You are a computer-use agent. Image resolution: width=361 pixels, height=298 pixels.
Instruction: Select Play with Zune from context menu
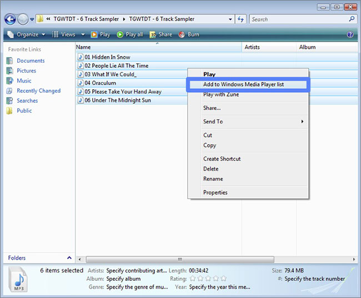(221, 94)
